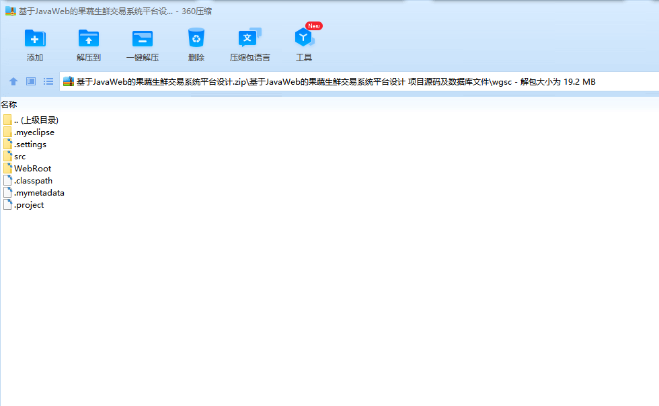Click the zip archive icon in address bar

[x=69, y=81]
